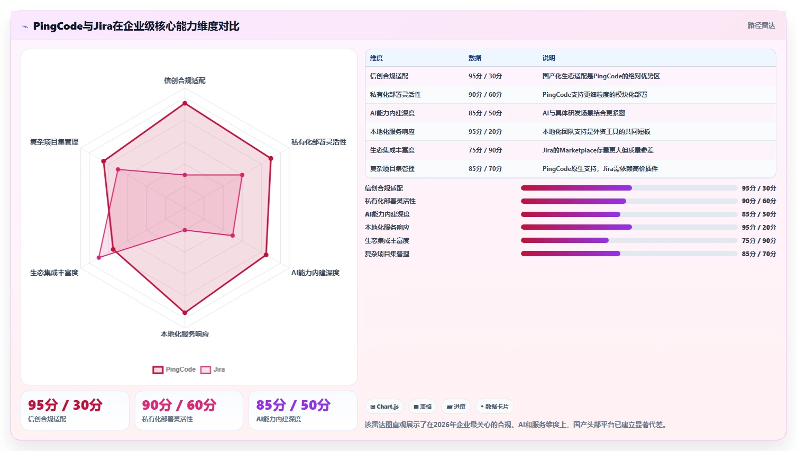This screenshot has width=797, height=451.
Task: Click the note 本地化团队支持是外资工具的共同短板
Action: pos(597,132)
